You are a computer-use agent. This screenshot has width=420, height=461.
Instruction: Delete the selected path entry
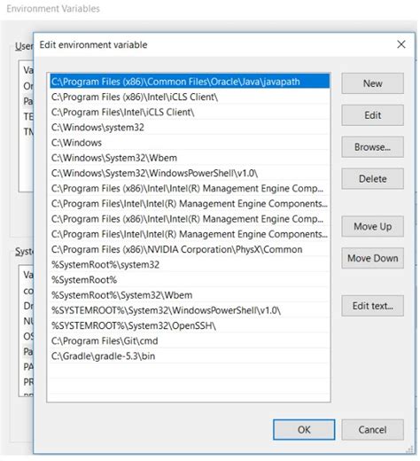[372, 178]
